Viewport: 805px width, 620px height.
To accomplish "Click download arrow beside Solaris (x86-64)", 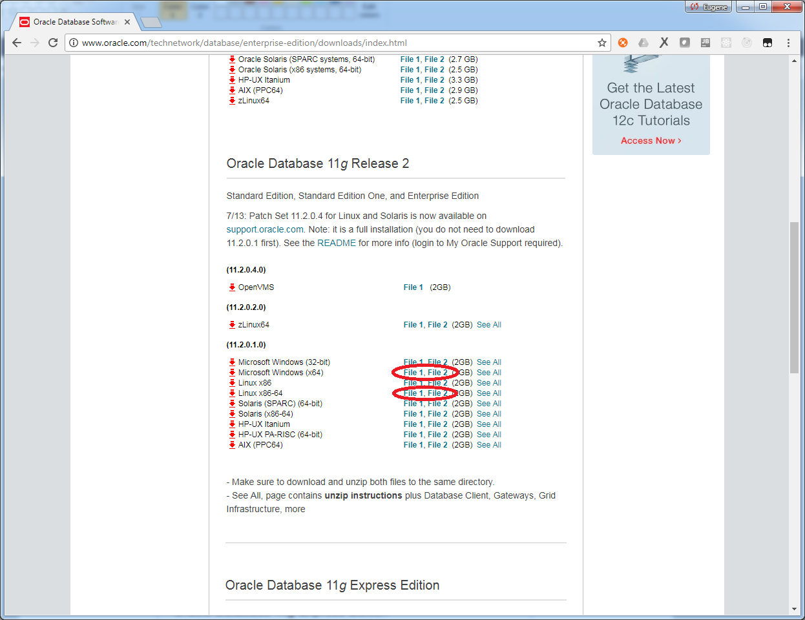I will point(232,414).
